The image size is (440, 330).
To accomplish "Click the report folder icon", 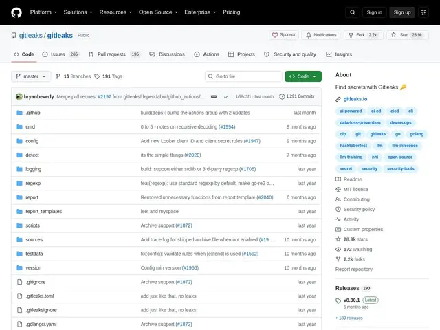I will click(x=19, y=197).
